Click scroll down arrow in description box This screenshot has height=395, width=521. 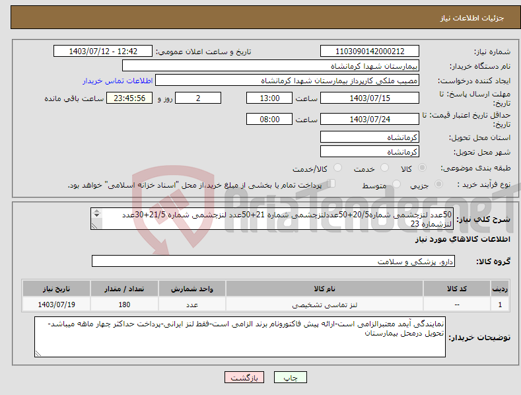[x=96, y=215]
